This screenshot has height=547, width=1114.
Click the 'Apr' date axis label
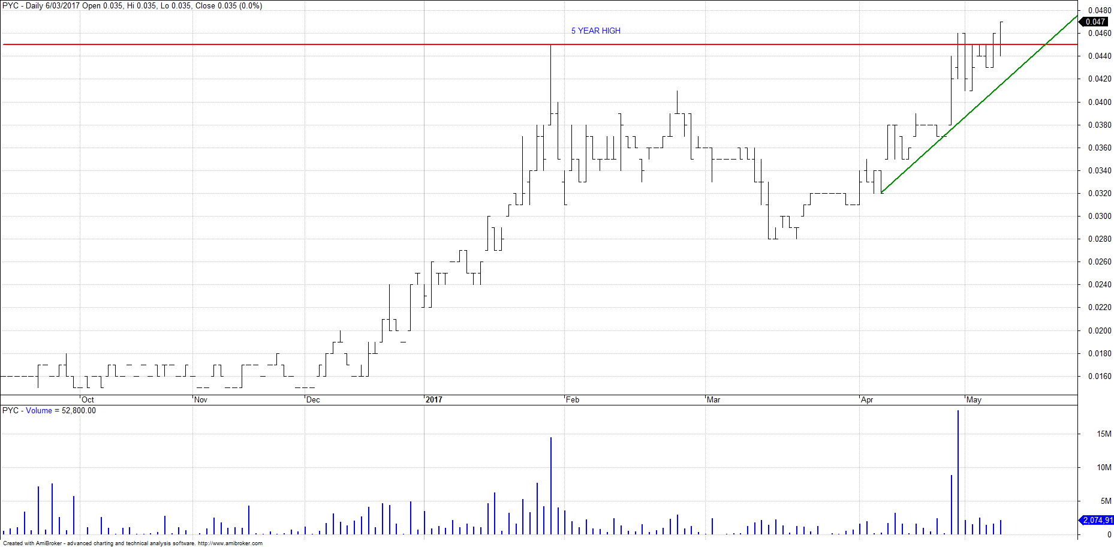pyautogui.click(x=867, y=399)
